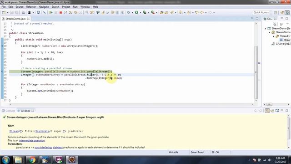
Task: Collapse the StreamDemo target tree node
Action: coord(270,32)
